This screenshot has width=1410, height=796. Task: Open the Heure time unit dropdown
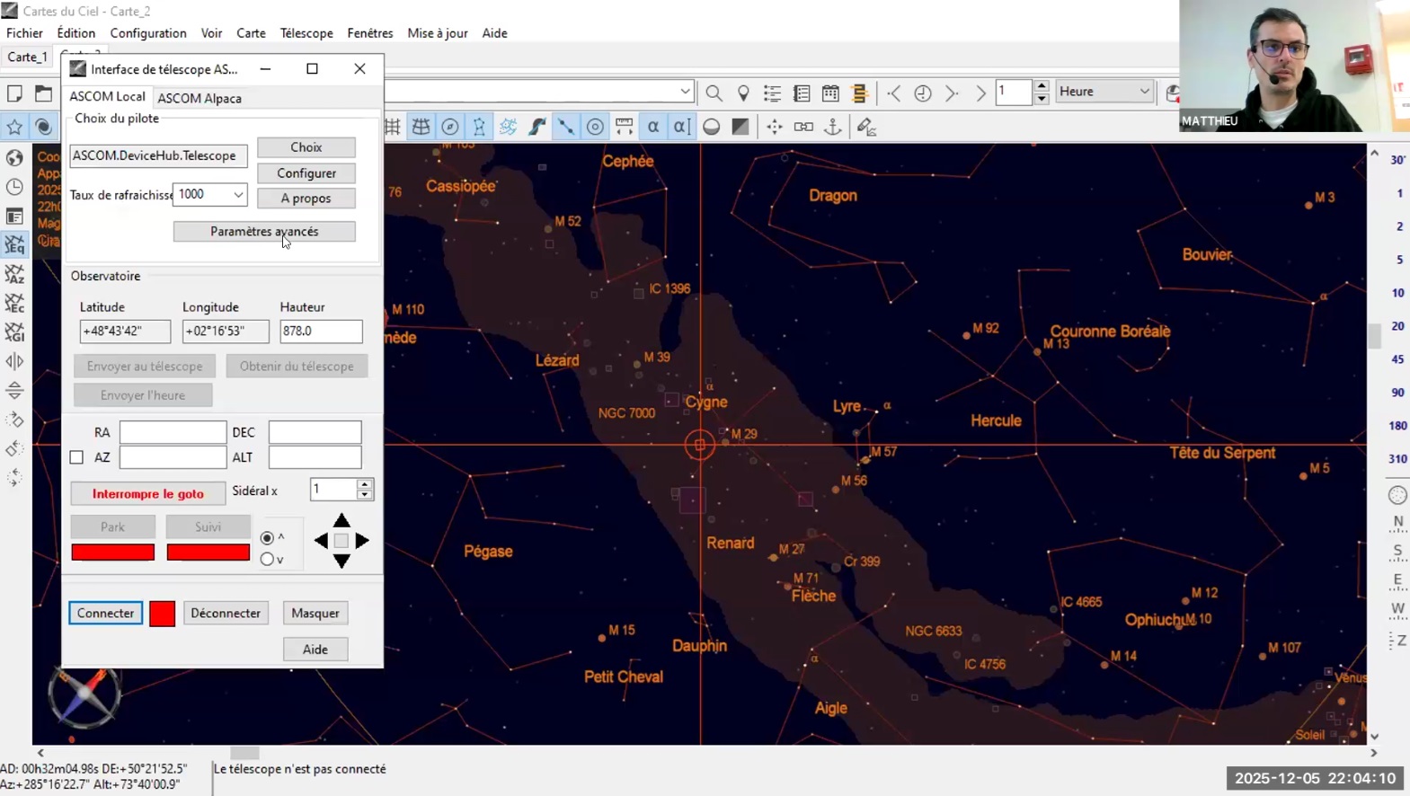pos(1144,92)
